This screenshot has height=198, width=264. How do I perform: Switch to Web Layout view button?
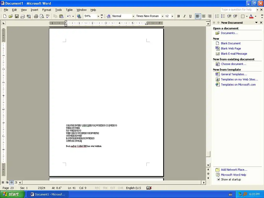point(7,183)
